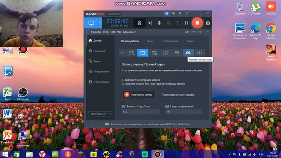Open the system tray volume icon
281x158 pixels.
[254, 154]
